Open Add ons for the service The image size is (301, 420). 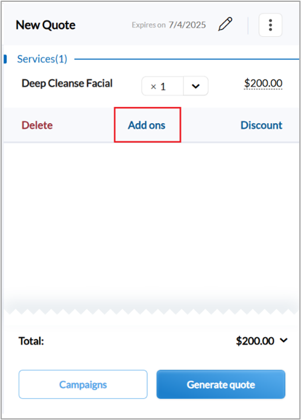[x=147, y=125]
